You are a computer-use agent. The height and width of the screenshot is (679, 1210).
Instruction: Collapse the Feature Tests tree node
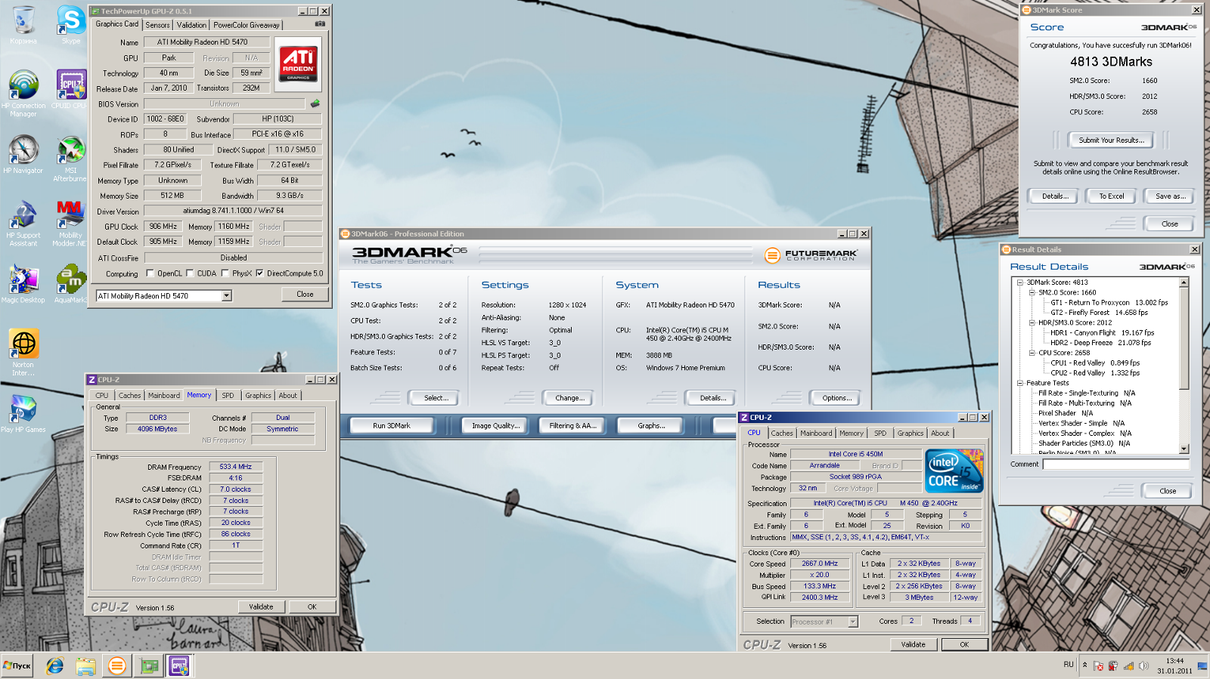pyautogui.click(x=1020, y=383)
